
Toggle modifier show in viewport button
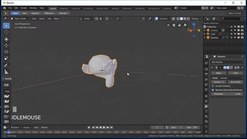click(228, 68)
